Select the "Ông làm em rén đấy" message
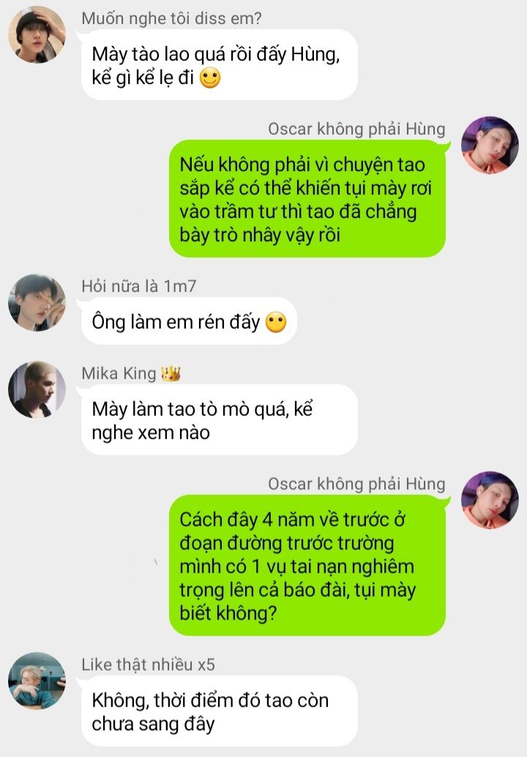The width and height of the screenshot is (527, 757). pos(189,321)
